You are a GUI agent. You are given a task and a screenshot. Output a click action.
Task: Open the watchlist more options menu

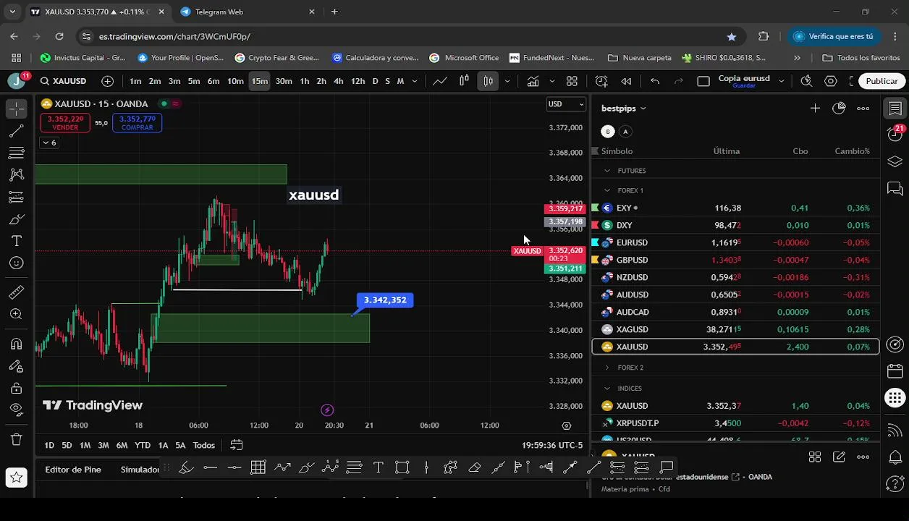tap(863, 109)
